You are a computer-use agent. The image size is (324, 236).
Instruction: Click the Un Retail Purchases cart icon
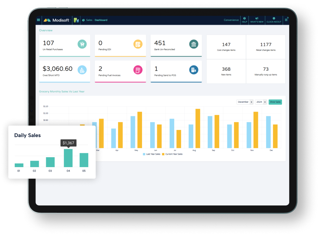[x=82, y=44]
